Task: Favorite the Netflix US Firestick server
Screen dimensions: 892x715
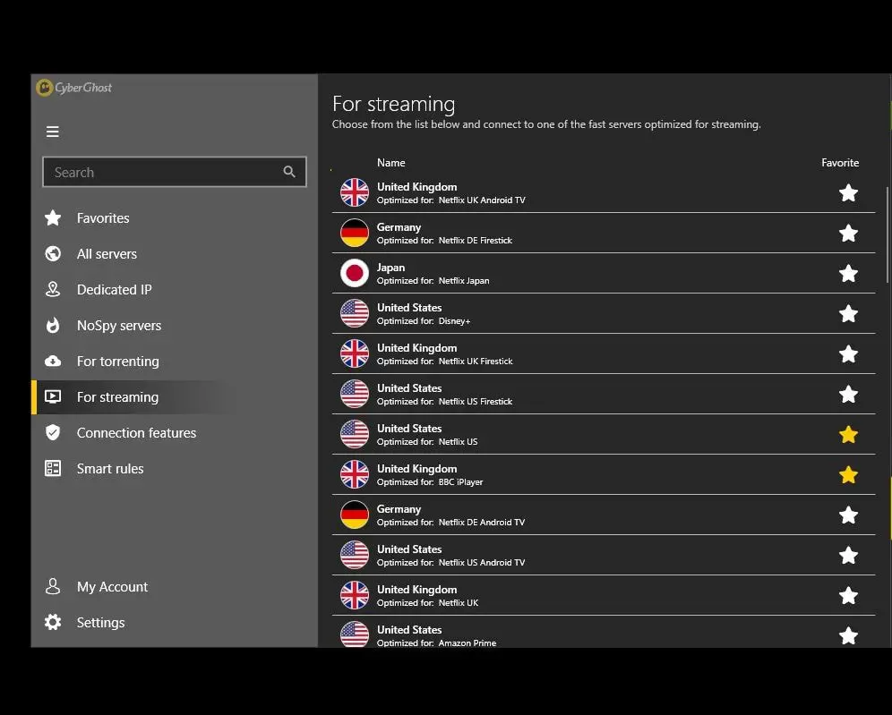Action: 848,394
